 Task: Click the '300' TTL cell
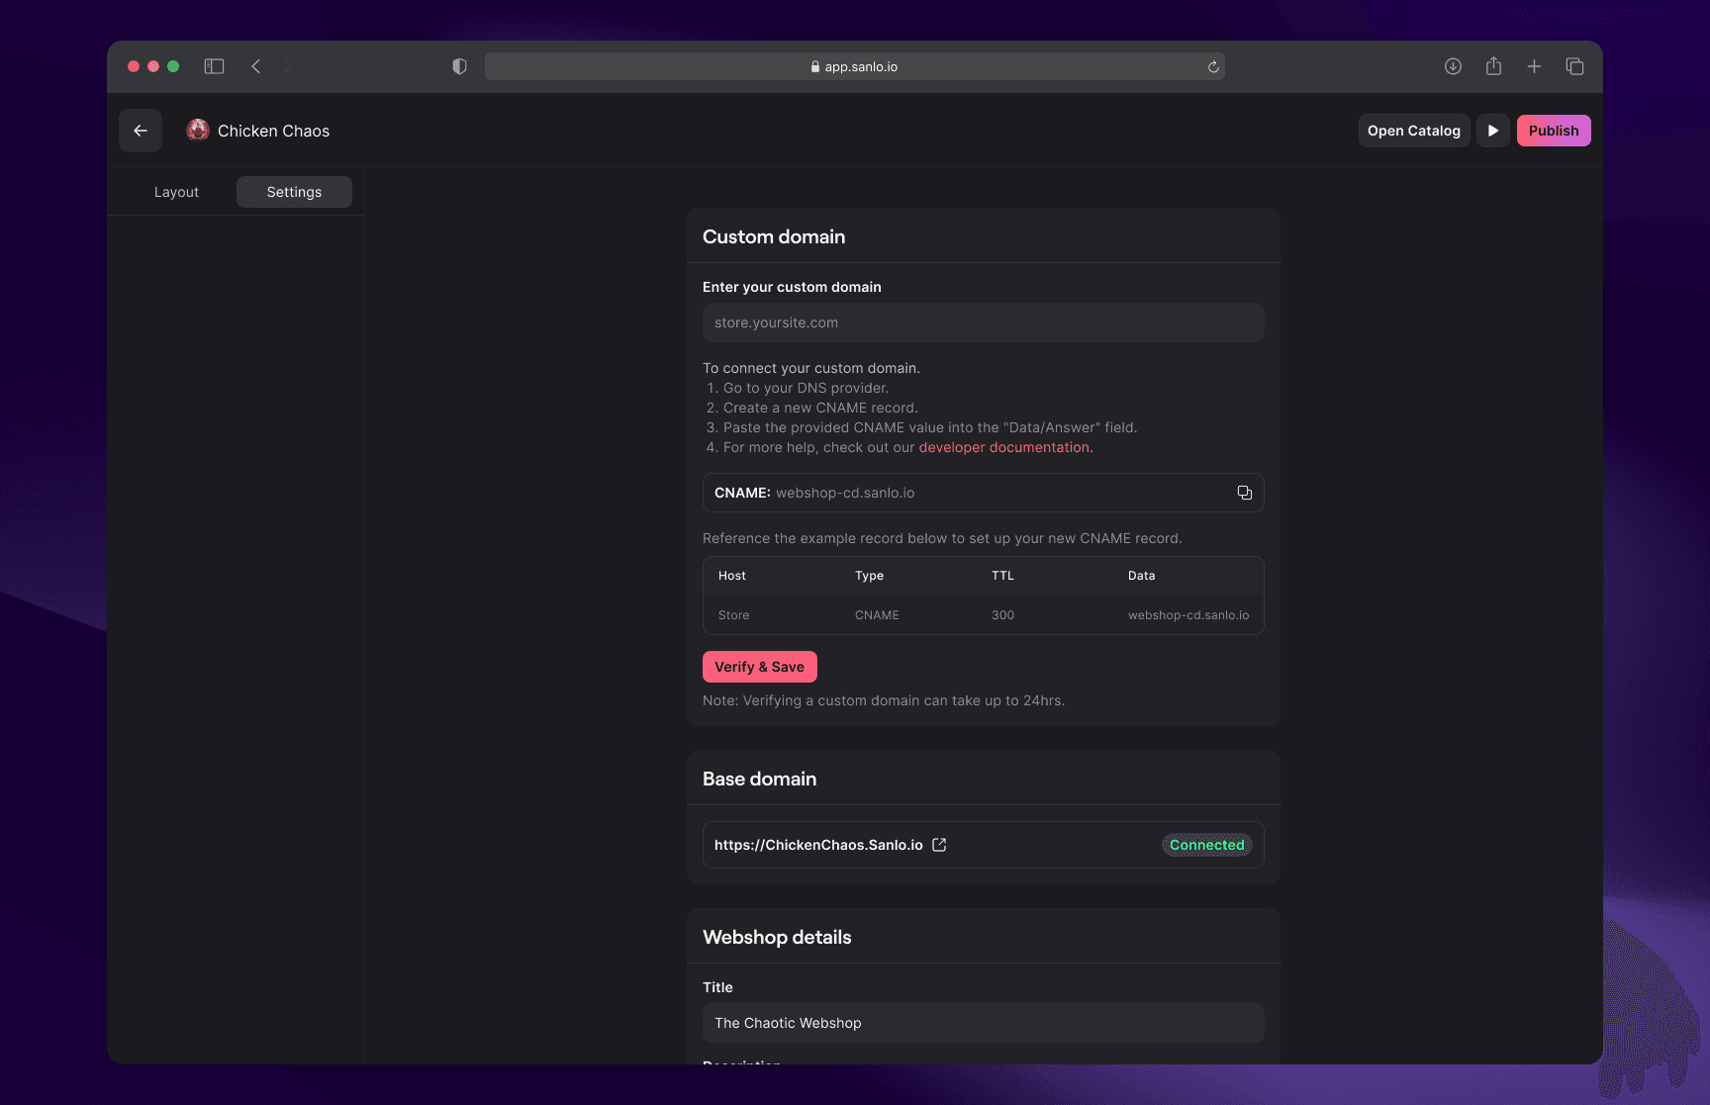pyautogui.click(x=1002, y=615)
